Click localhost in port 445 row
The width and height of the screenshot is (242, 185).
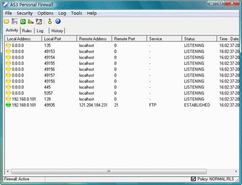pos(87,87)
